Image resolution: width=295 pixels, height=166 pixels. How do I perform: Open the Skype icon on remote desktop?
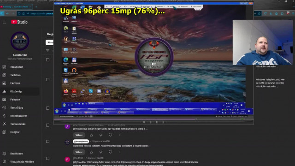click(x=91, y=91)
